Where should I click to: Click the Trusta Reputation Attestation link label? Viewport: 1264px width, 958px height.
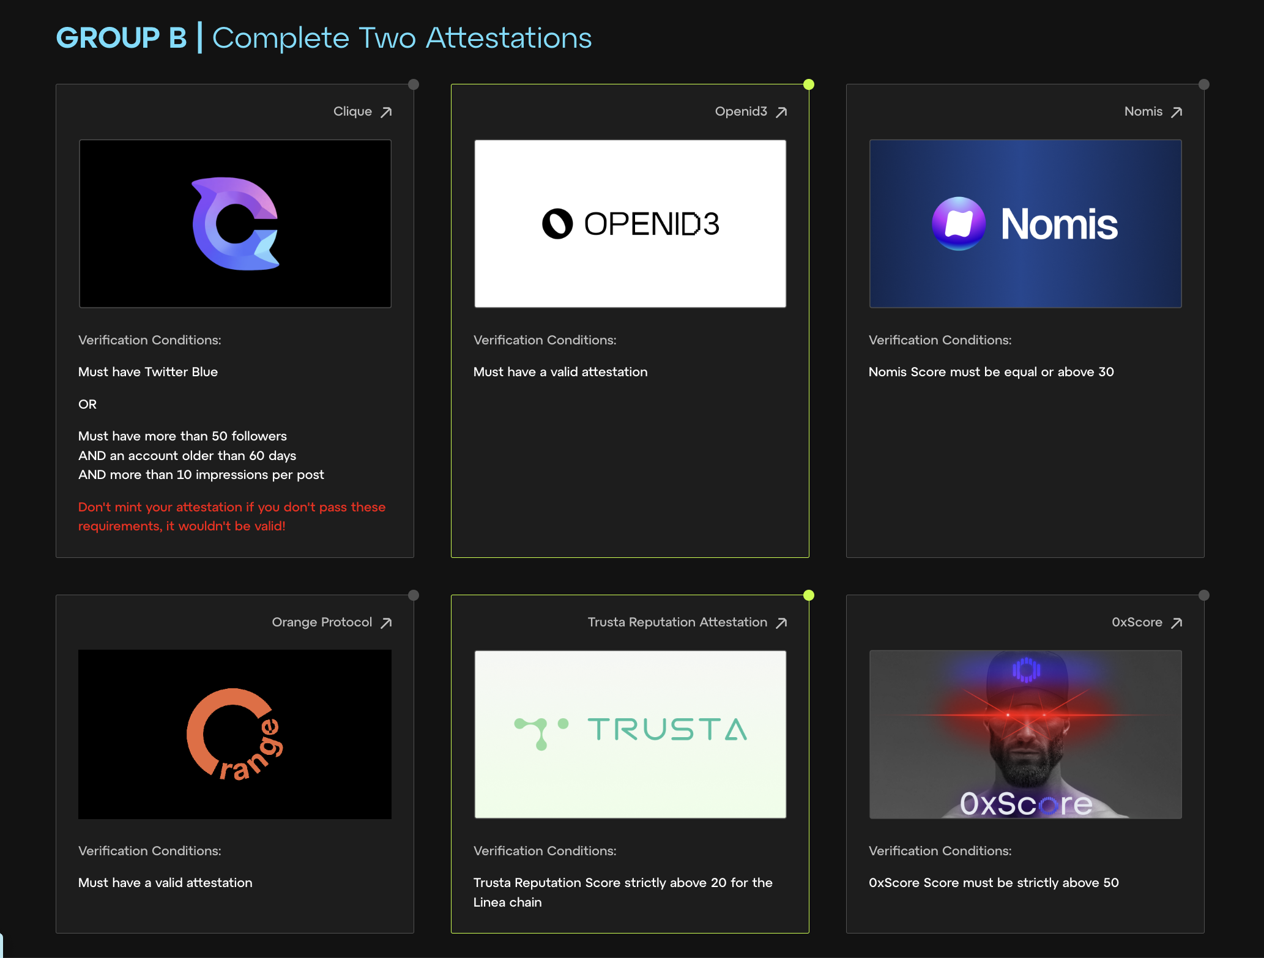click(677, 622)
